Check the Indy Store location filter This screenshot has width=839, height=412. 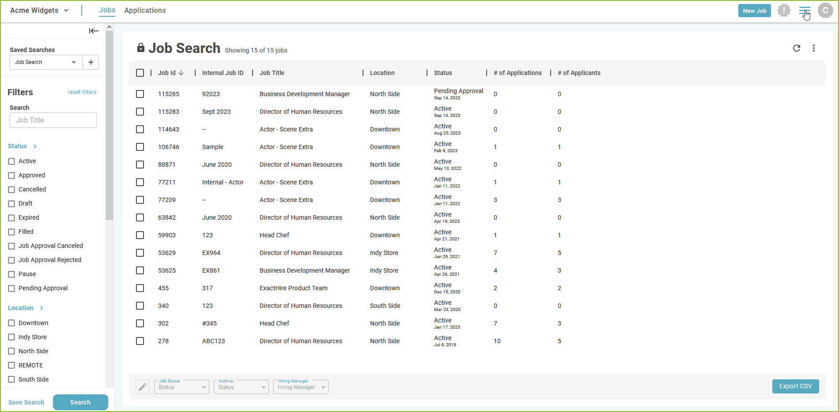click(11, 337)
